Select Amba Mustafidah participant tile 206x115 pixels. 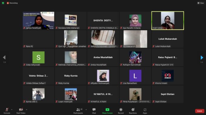103,57
